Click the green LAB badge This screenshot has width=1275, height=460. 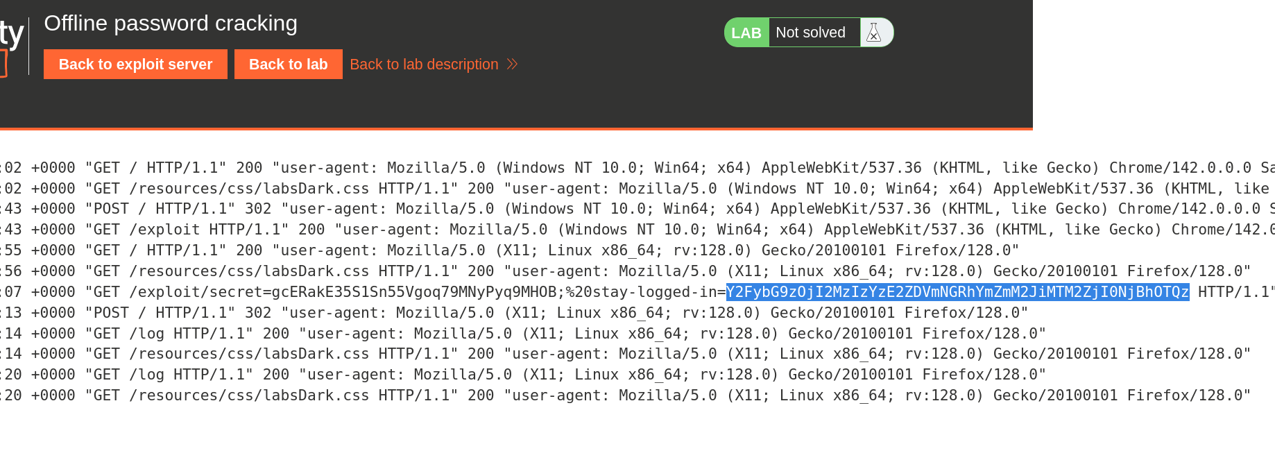coord(746,32)
